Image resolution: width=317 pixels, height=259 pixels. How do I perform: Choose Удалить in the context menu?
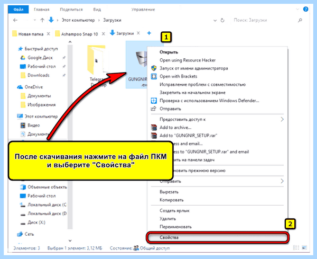tap(167, 219)
